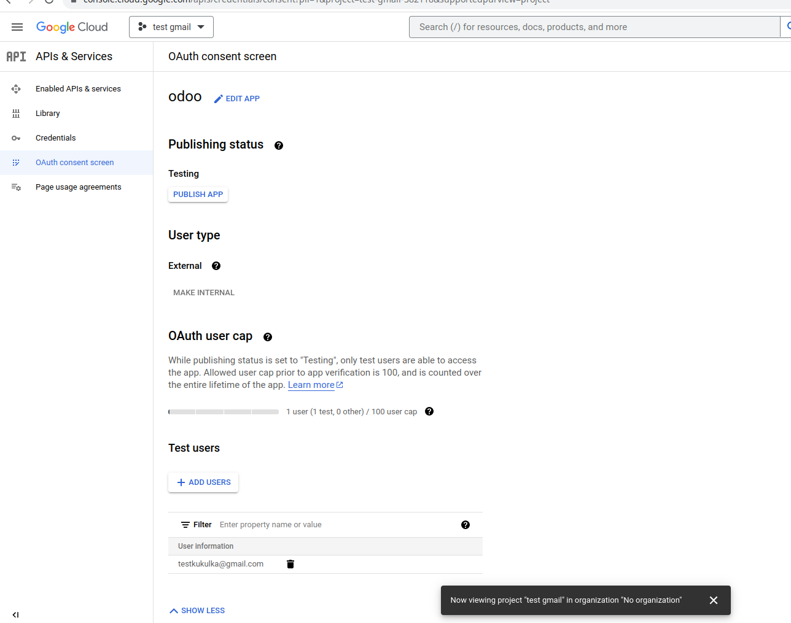Click the Page usage agreements settings icon
The height and width of the screenshot is (623, 791).
tap(16, 187)
